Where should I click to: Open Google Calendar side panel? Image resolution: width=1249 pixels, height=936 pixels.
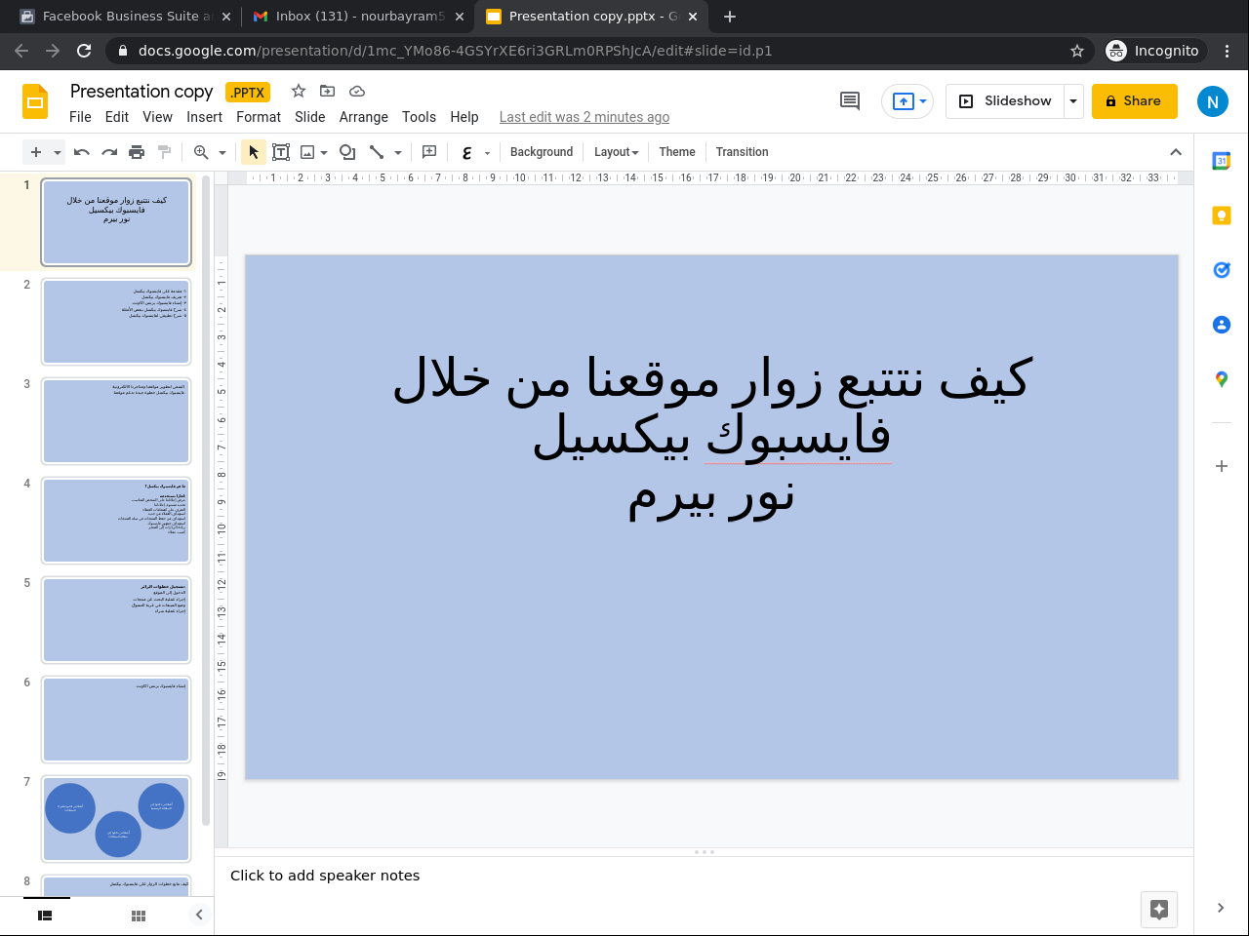click(1222, 161)
